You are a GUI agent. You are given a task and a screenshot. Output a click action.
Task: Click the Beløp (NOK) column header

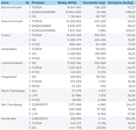pos(67,3)
